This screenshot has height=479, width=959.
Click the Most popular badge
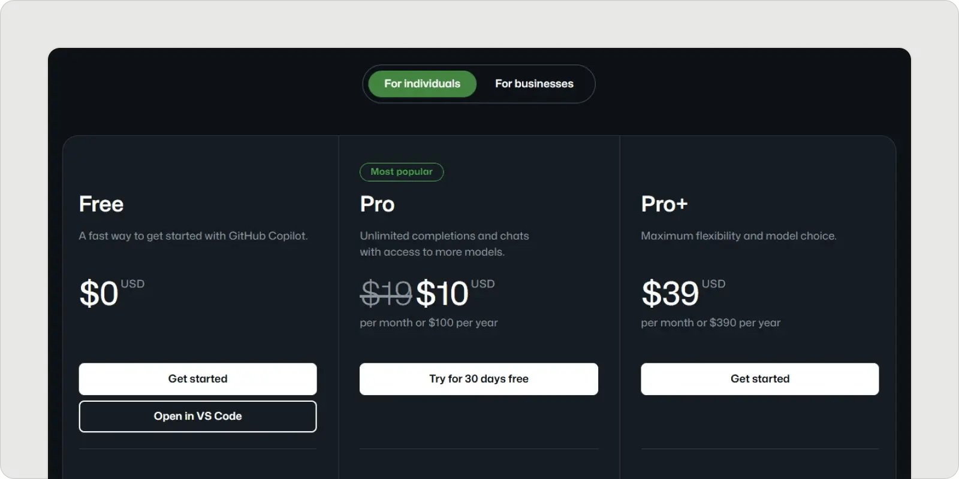(x=402, y=172)
